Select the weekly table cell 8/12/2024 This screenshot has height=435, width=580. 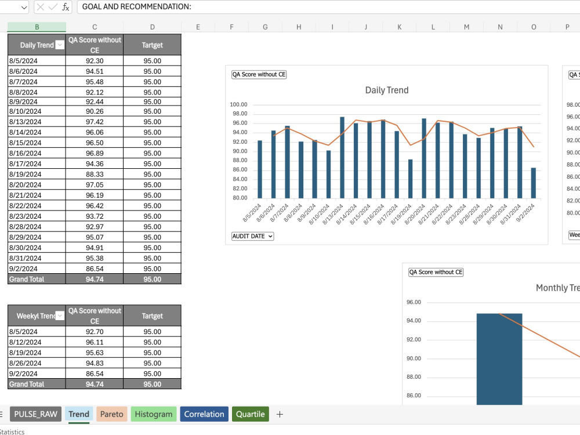pos(37,342)
